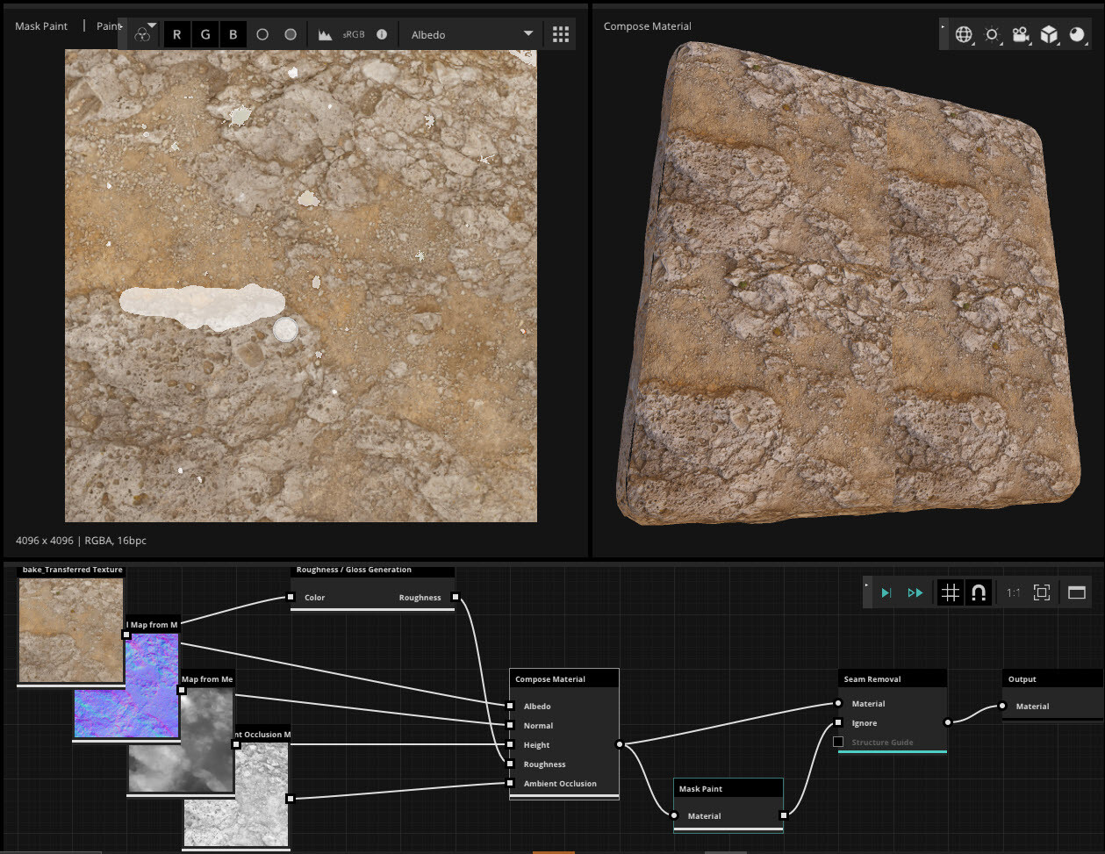Open the light settings sun icon
The image size is (1105, 854).
tap(992, 34)
